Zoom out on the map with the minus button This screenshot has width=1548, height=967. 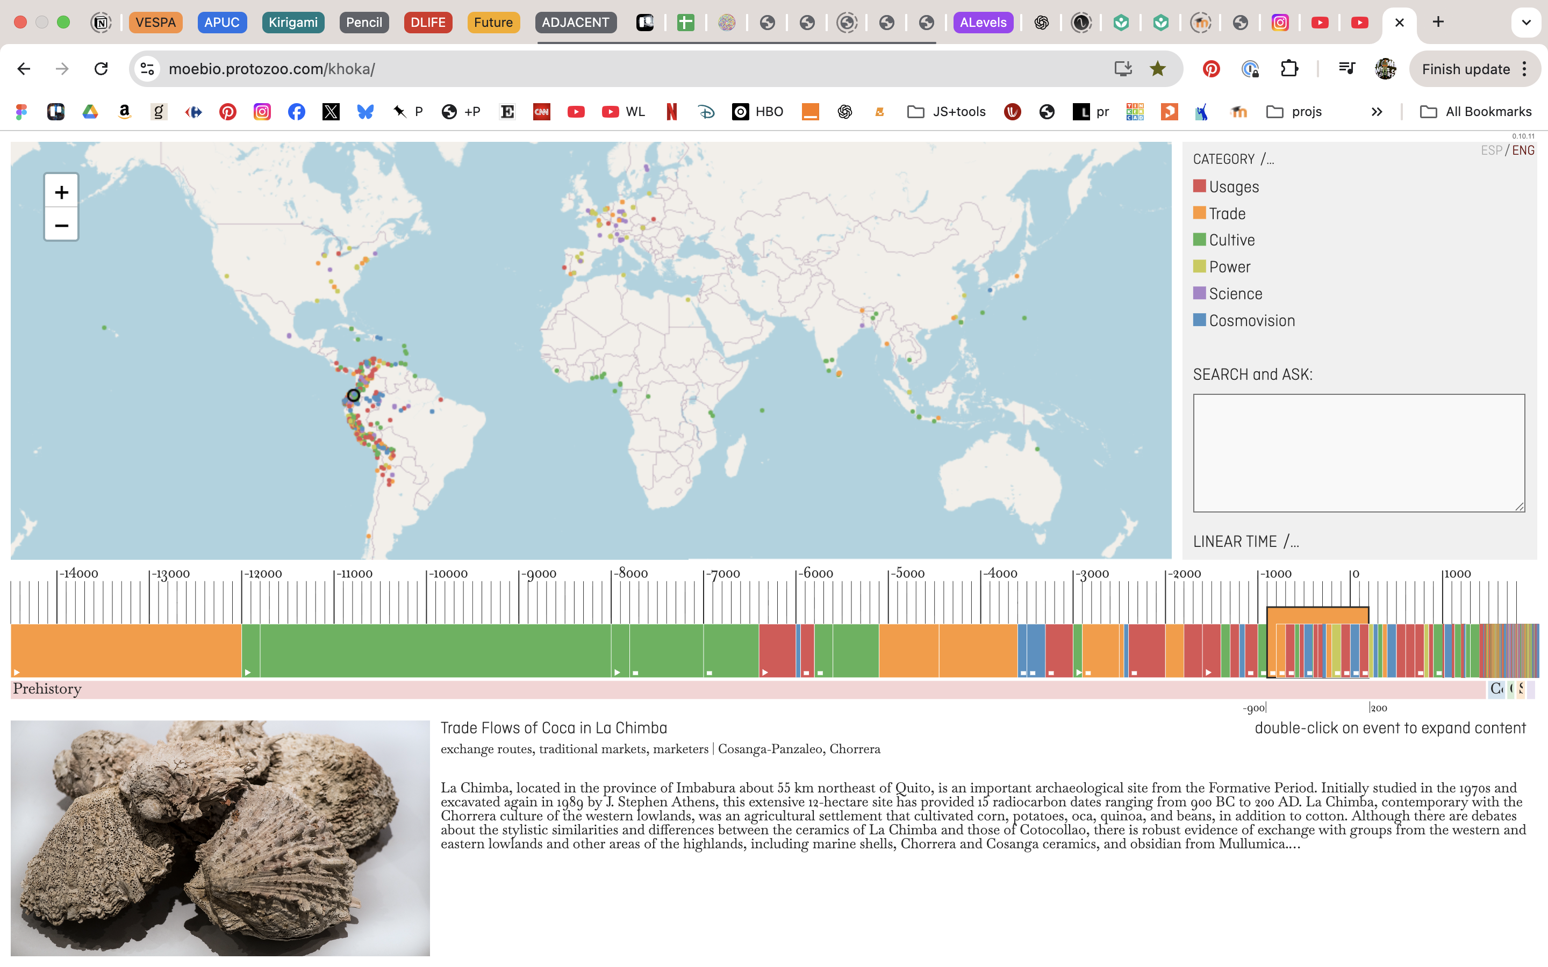click(61, 225)
